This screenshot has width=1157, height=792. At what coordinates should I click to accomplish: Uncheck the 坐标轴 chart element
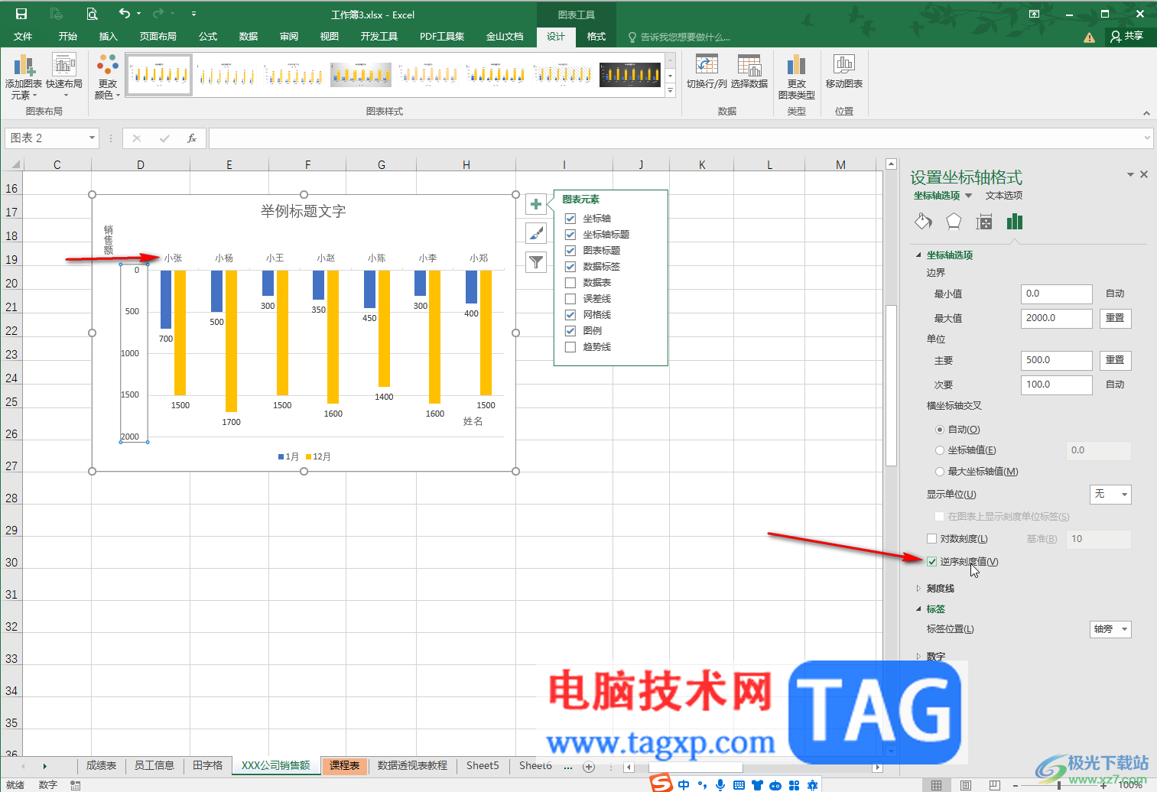(x=570, y=219)
